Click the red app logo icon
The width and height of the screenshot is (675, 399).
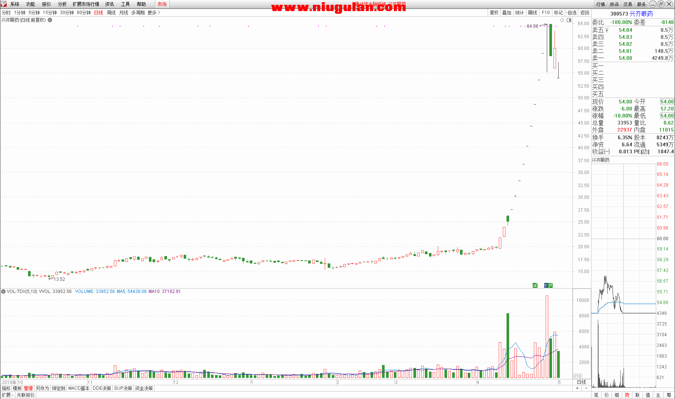[x=4, y=4]
